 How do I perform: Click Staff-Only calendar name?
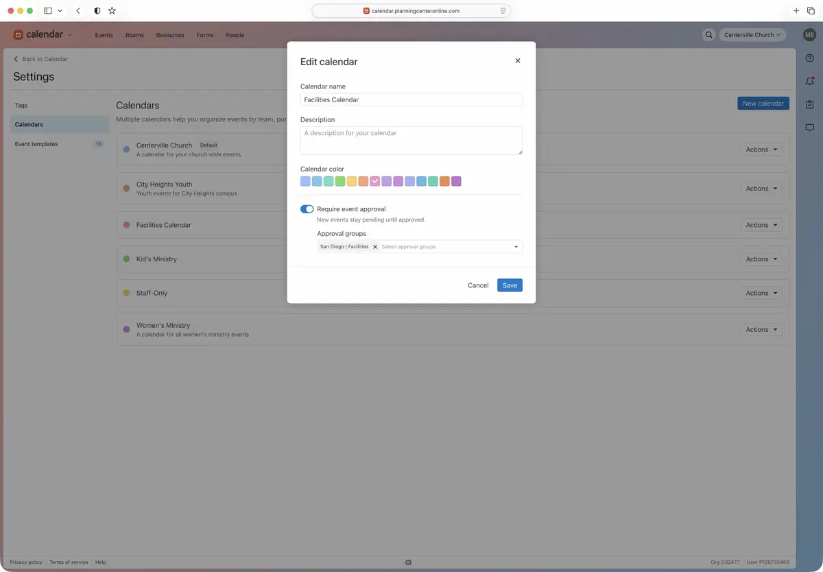tap(152, 293)
